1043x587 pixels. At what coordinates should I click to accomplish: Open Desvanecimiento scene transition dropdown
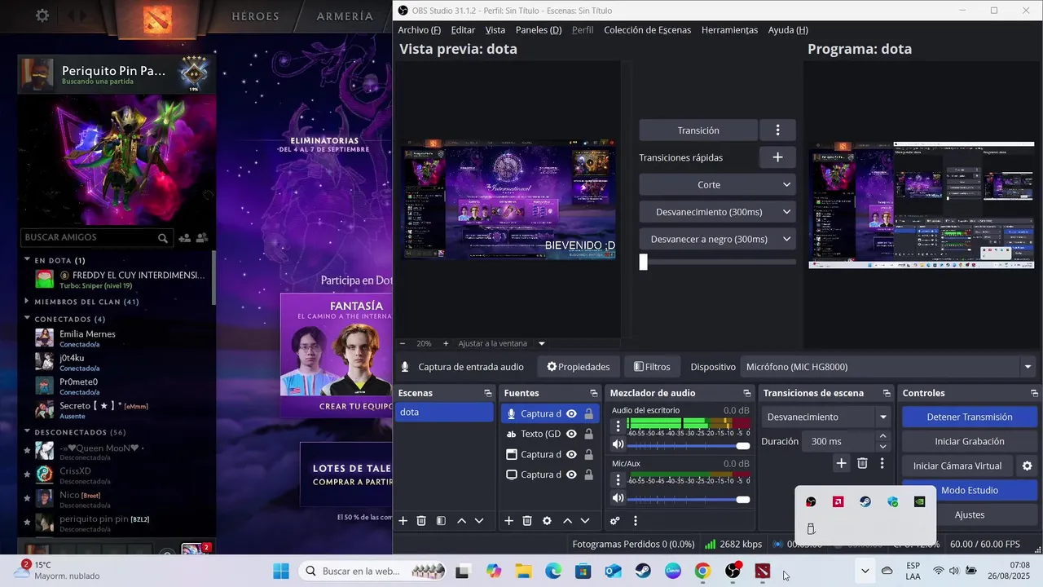coord(826,417)
